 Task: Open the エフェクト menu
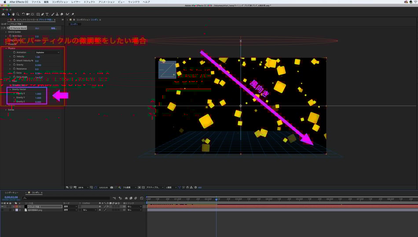click(x=89, y=2)
